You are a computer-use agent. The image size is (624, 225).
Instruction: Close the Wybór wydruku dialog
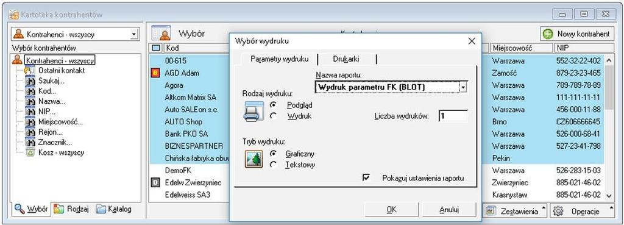pos(472,41)
